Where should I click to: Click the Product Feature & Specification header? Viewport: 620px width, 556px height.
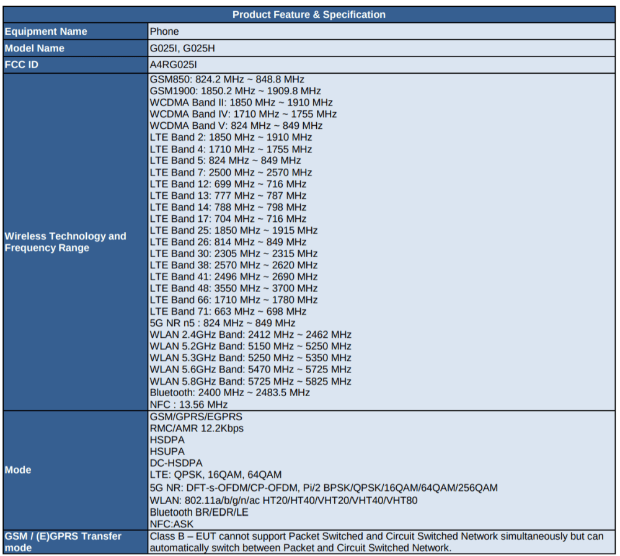(x=309, y=15)
